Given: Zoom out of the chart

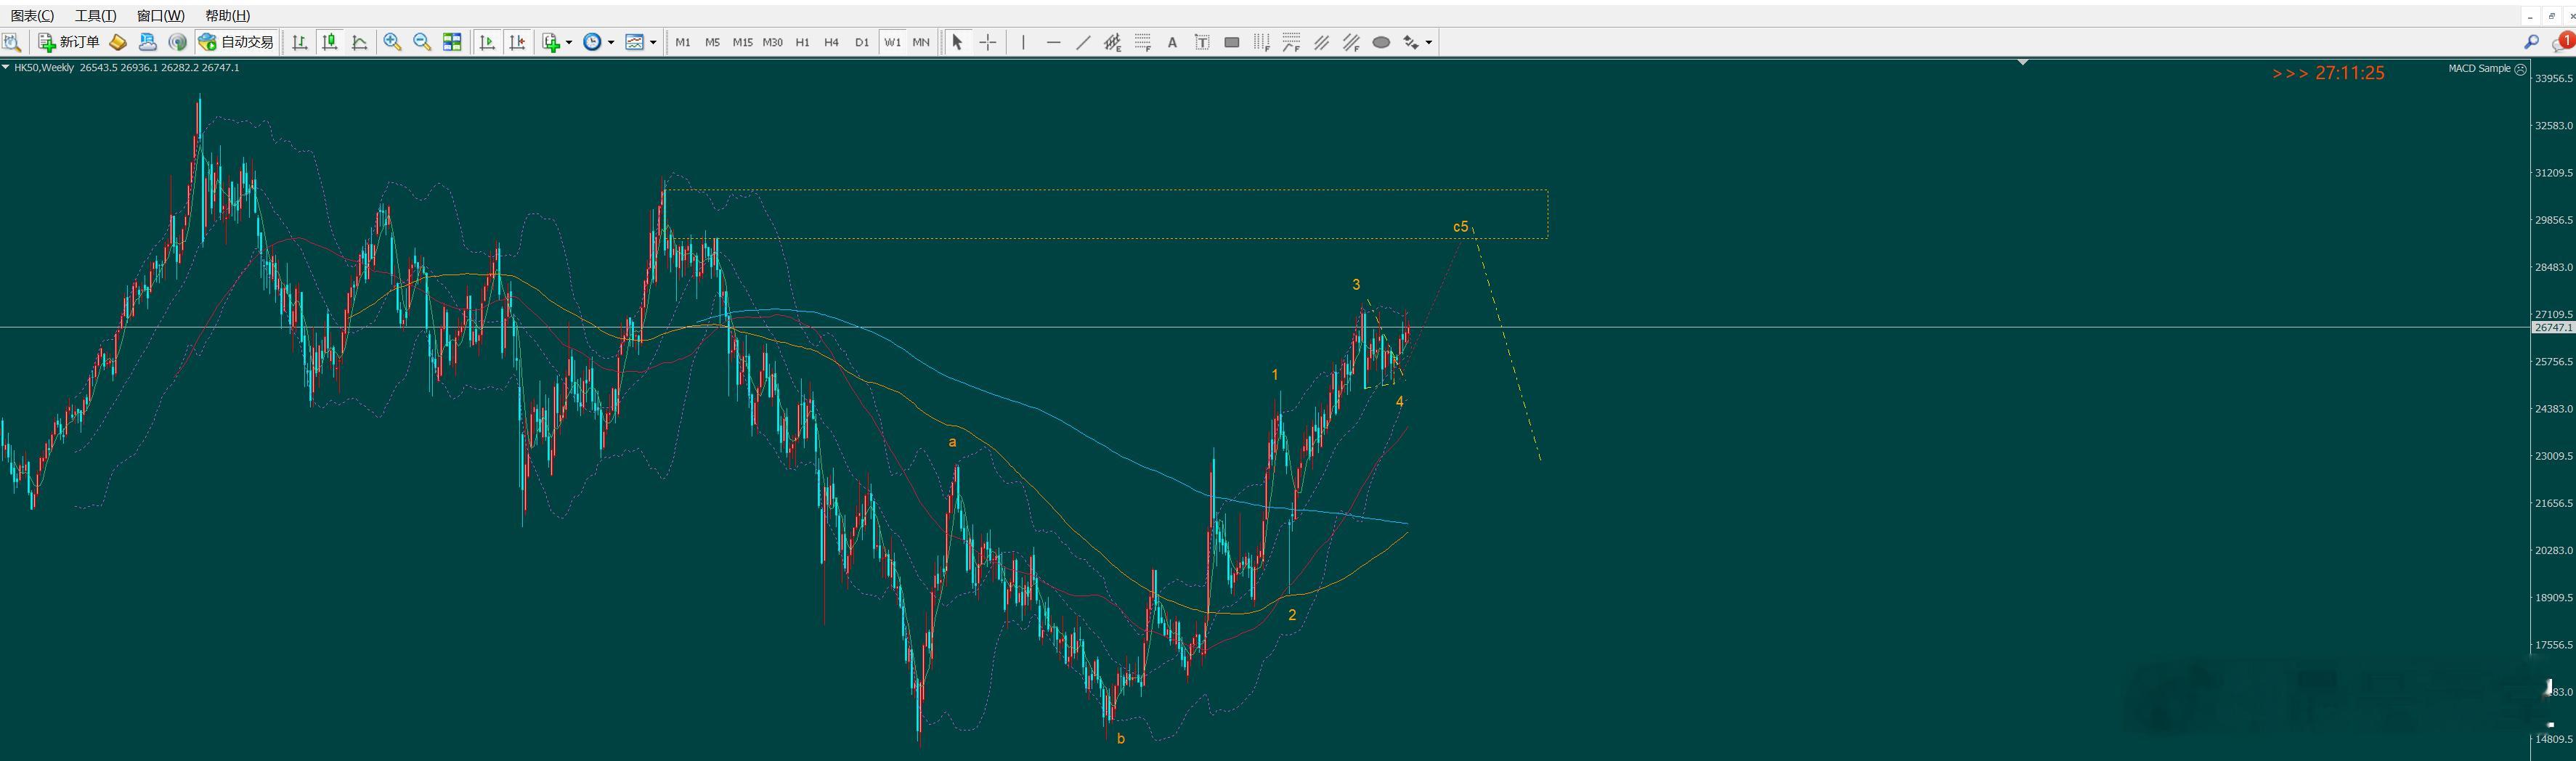Looking at the screenshot, I should (x=422, y=42).
